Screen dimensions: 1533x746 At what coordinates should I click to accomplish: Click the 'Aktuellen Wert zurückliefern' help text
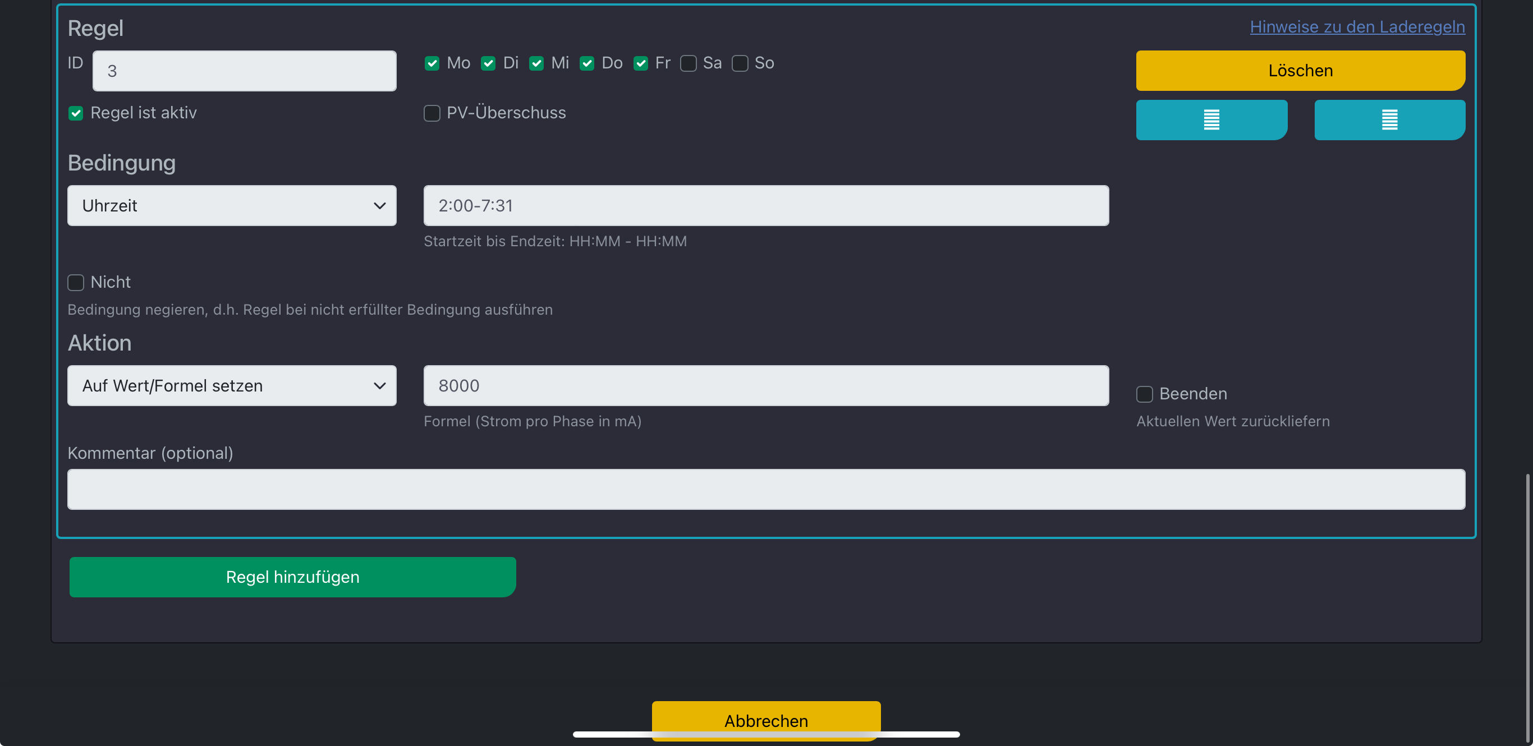(1233, 421)
